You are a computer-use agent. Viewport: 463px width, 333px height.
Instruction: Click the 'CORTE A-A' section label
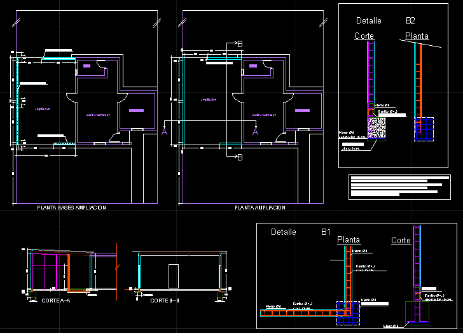55,300
